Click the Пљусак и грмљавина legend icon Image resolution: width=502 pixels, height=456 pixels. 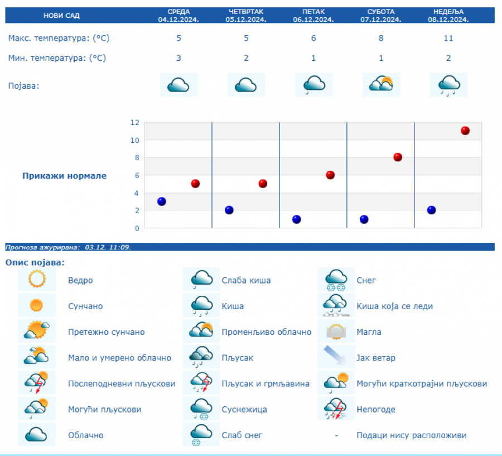(x=201, y=383)
